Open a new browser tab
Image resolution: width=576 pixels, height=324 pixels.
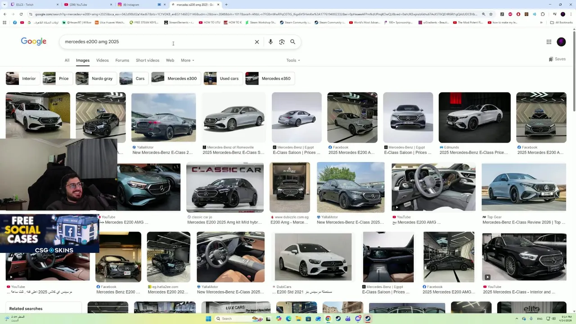click(x=226, y=4)
